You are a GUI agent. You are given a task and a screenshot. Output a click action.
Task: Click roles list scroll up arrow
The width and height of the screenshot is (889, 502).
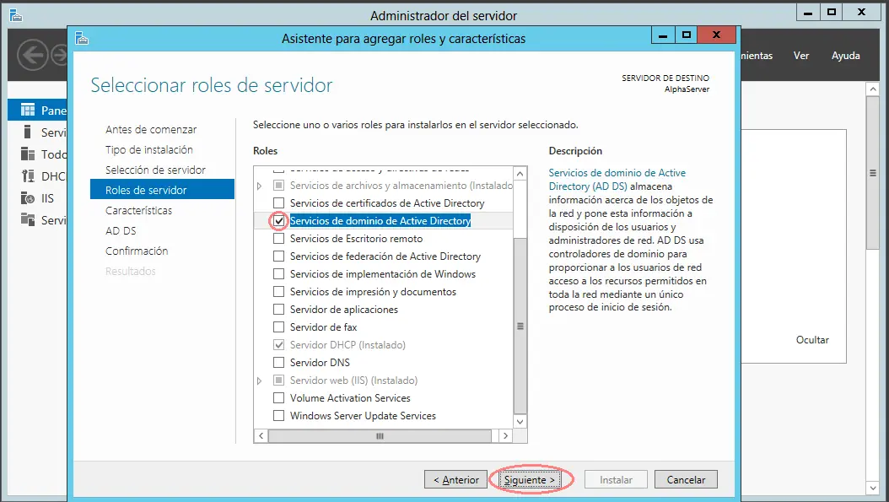pyautogui.click(x=520, y=173)
